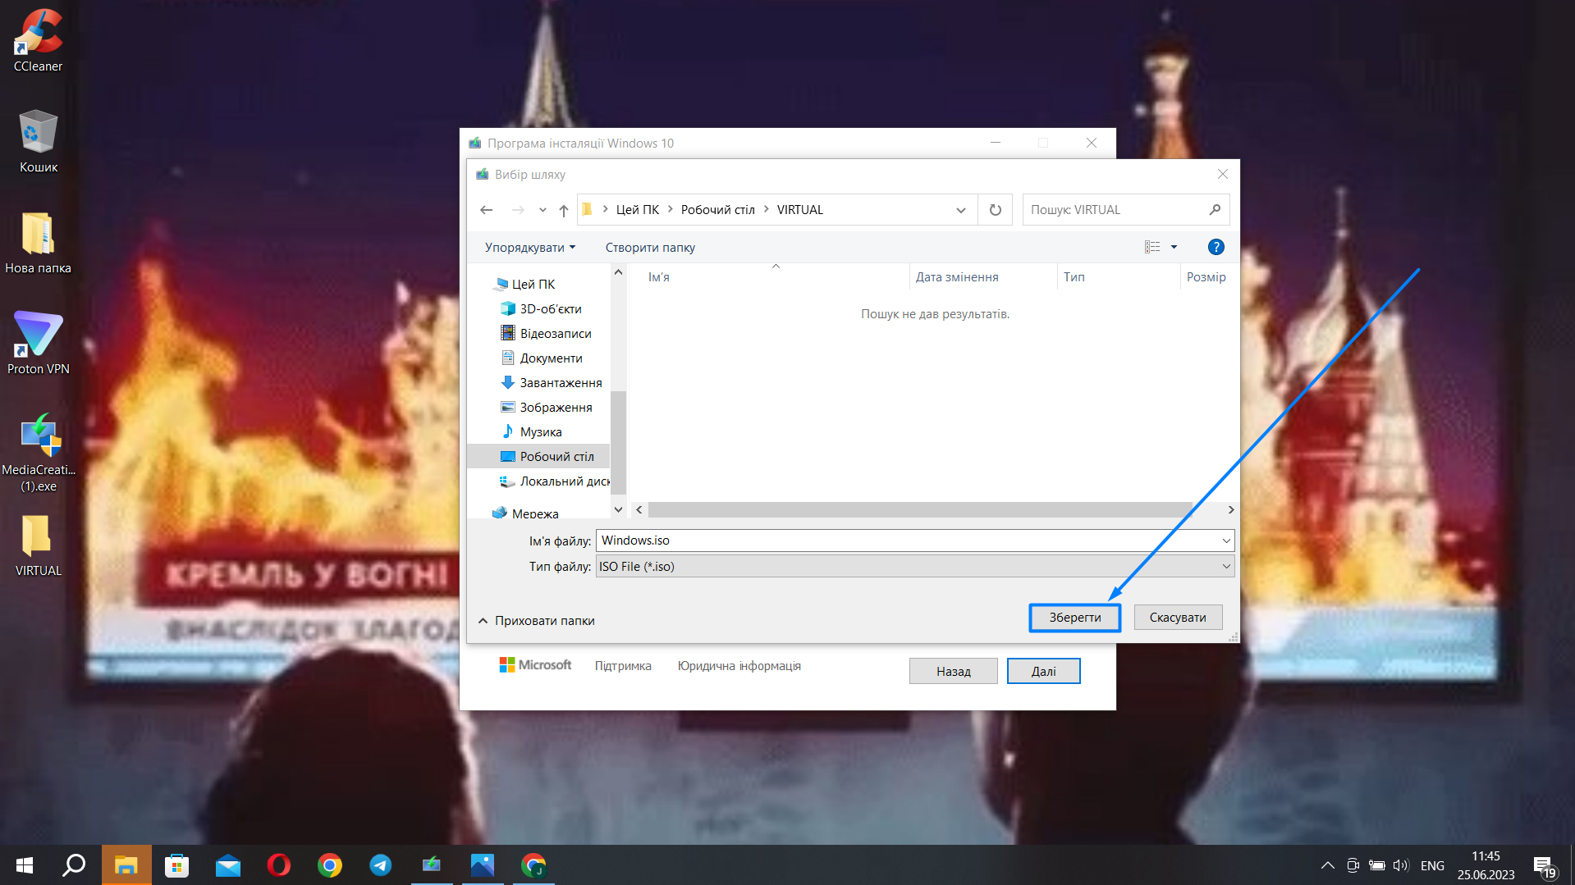Open File Explorer from the taskbar

click(x=126, y=865)
